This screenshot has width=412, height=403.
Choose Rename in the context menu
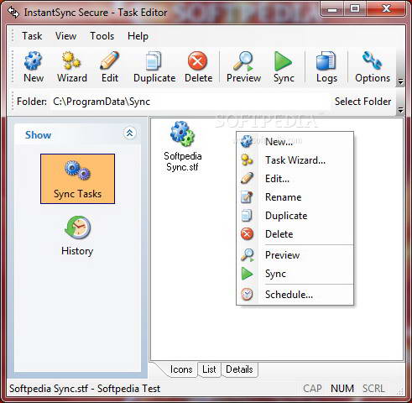(x=295, y=197)
